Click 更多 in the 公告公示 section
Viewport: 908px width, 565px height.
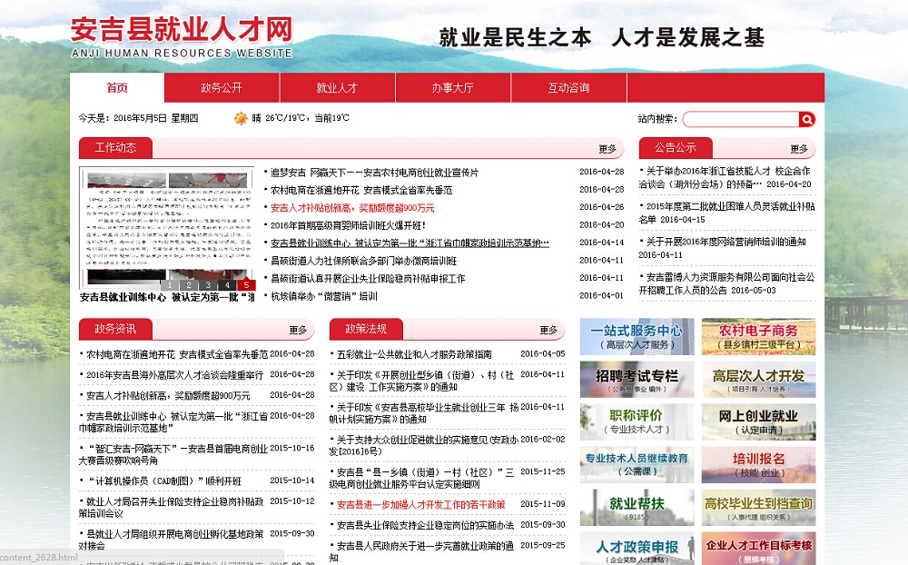coord(799,149)
